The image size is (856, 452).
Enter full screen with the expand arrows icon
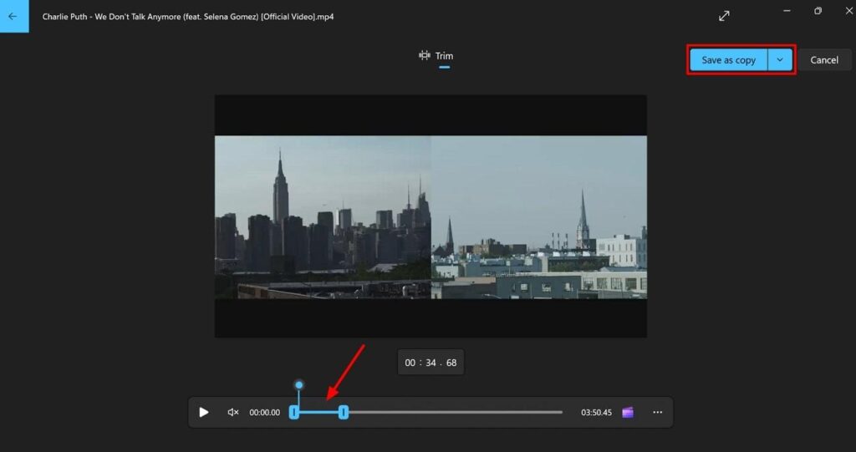click(724, 17)
